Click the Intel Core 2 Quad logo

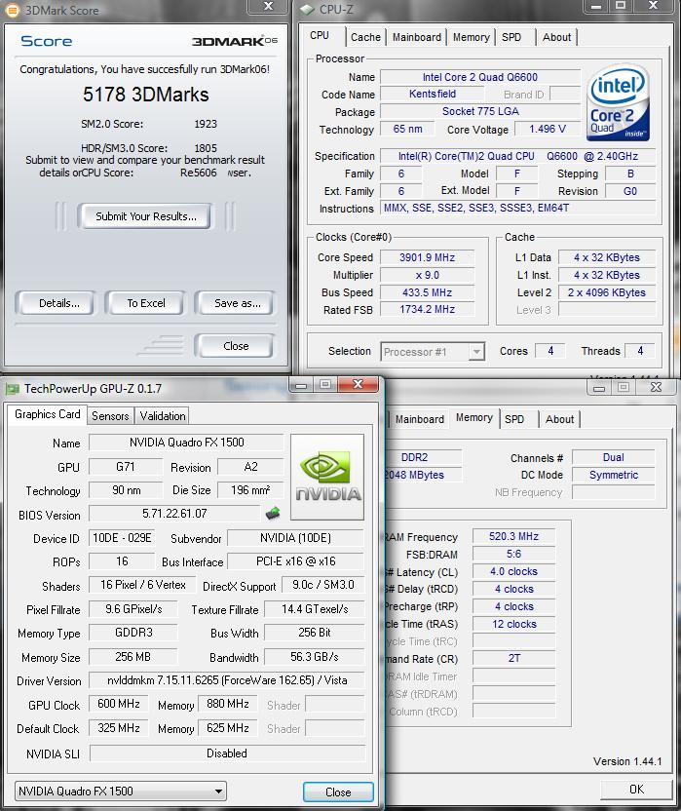618,102
